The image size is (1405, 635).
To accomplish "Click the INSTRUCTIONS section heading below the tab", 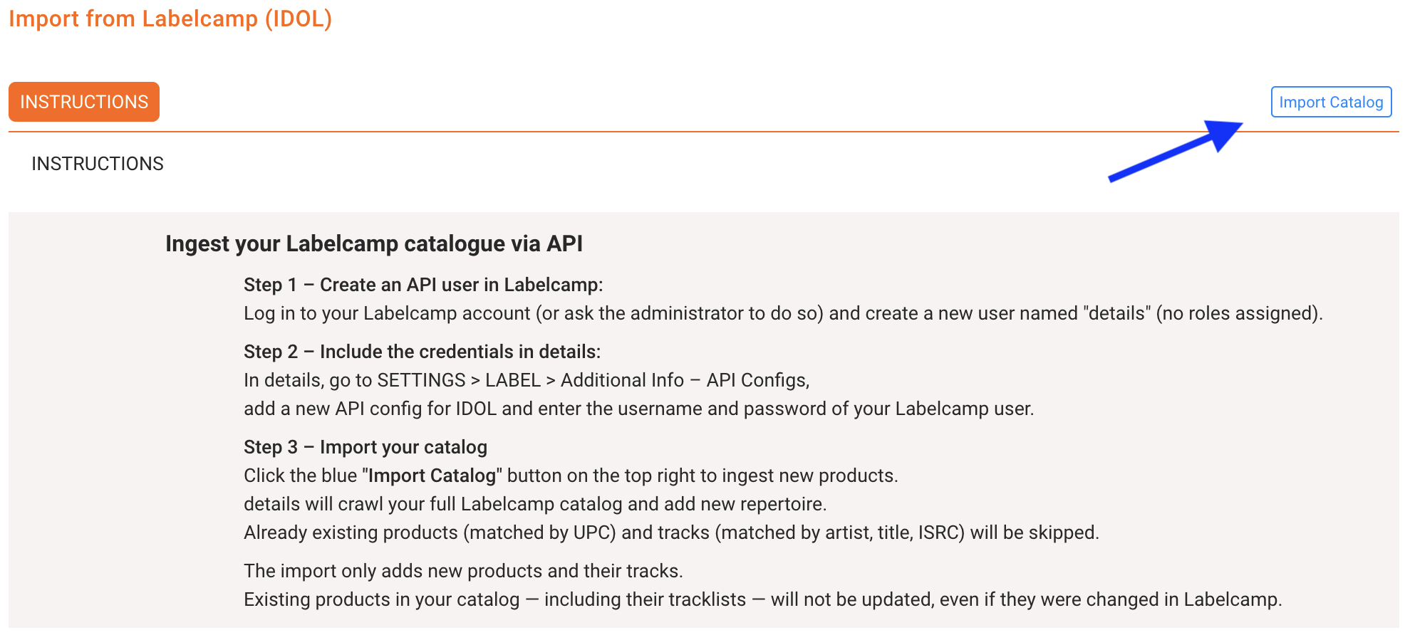I will (x=98, y=164).
